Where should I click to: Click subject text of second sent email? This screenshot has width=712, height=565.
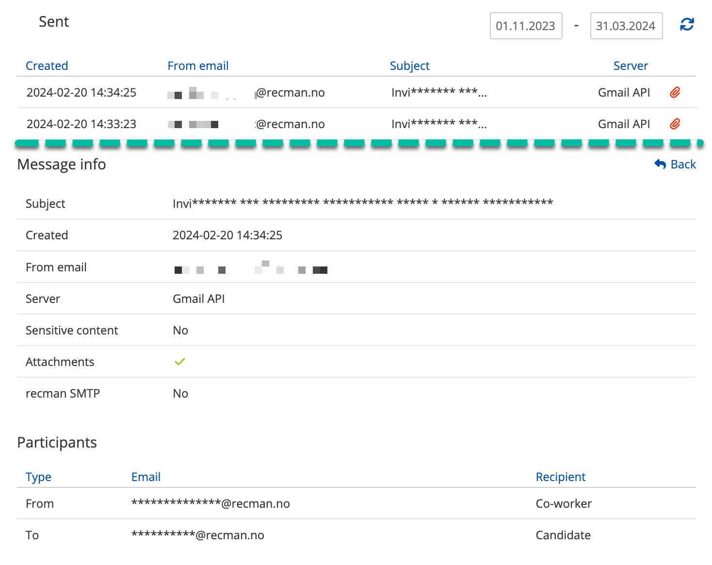pyautogui.click(x=438, y=124)
